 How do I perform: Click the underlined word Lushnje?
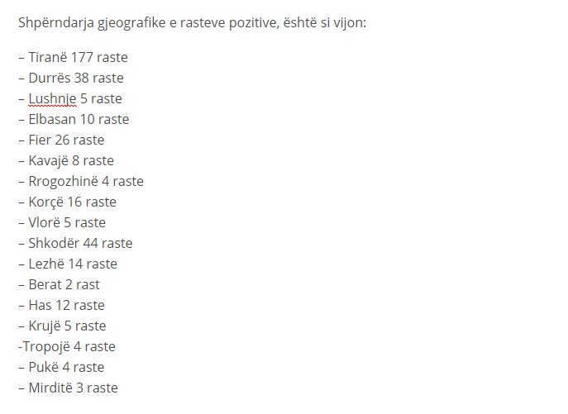tap(53, 98)
